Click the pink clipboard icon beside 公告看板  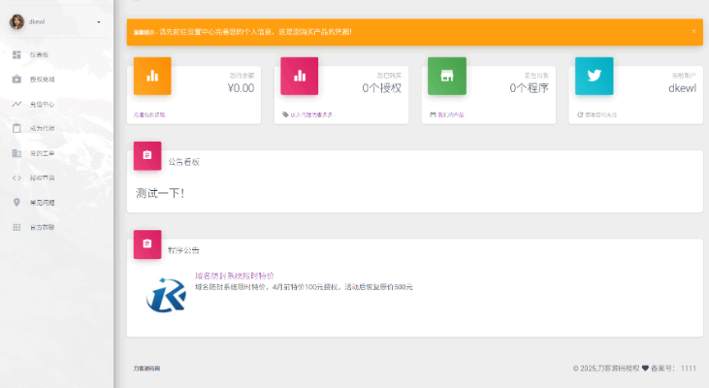[147, 155]
